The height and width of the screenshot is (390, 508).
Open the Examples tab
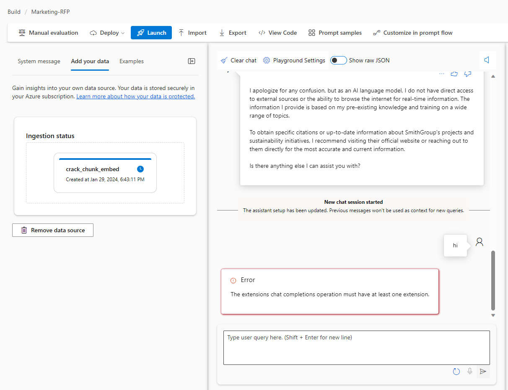(x=131, y=61)
